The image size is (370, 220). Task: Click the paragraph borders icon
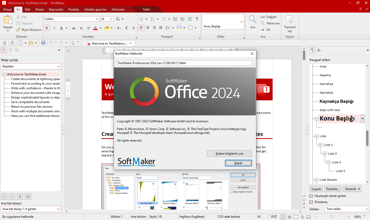[191, 28]
